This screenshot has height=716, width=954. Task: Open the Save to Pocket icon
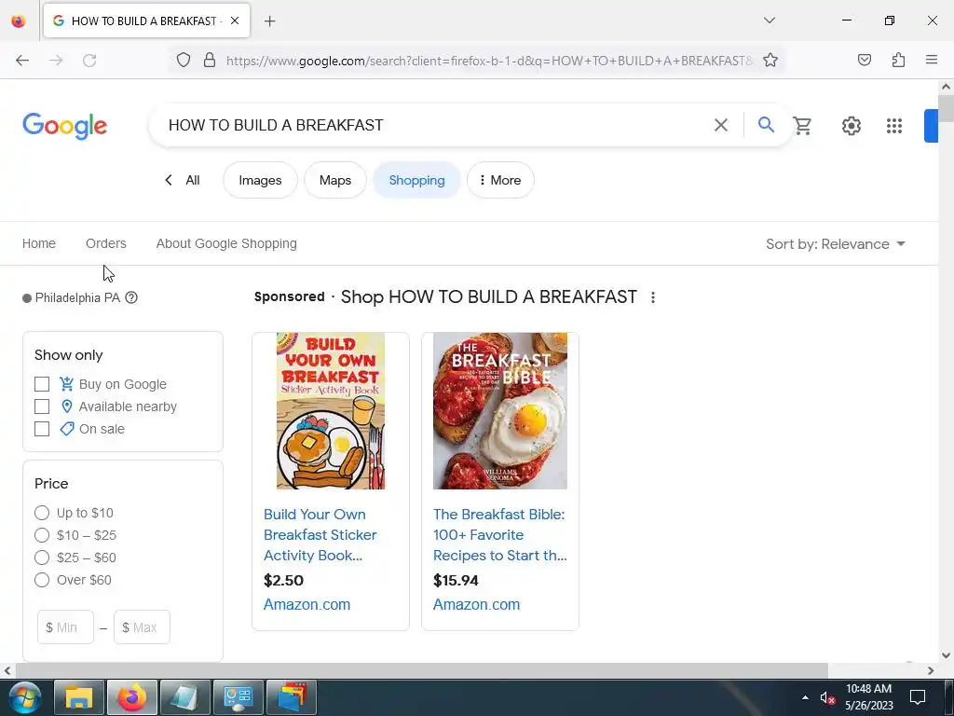pyautogui.click(x=864, y=60)
